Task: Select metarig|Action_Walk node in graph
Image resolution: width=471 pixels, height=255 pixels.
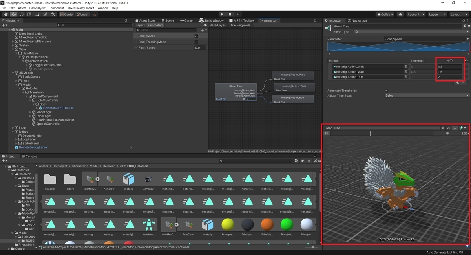Action: coord(294,87)
